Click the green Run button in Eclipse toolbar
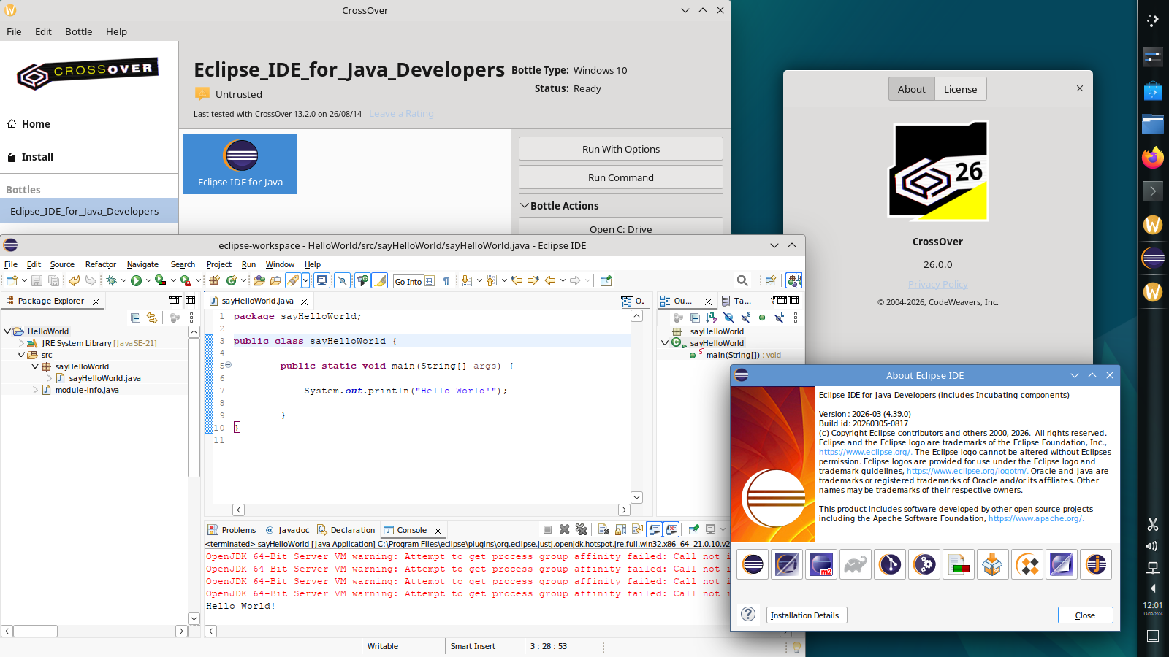Image resolution: width=1169 pixels, height=657 pixels. [x=136, y=280]
